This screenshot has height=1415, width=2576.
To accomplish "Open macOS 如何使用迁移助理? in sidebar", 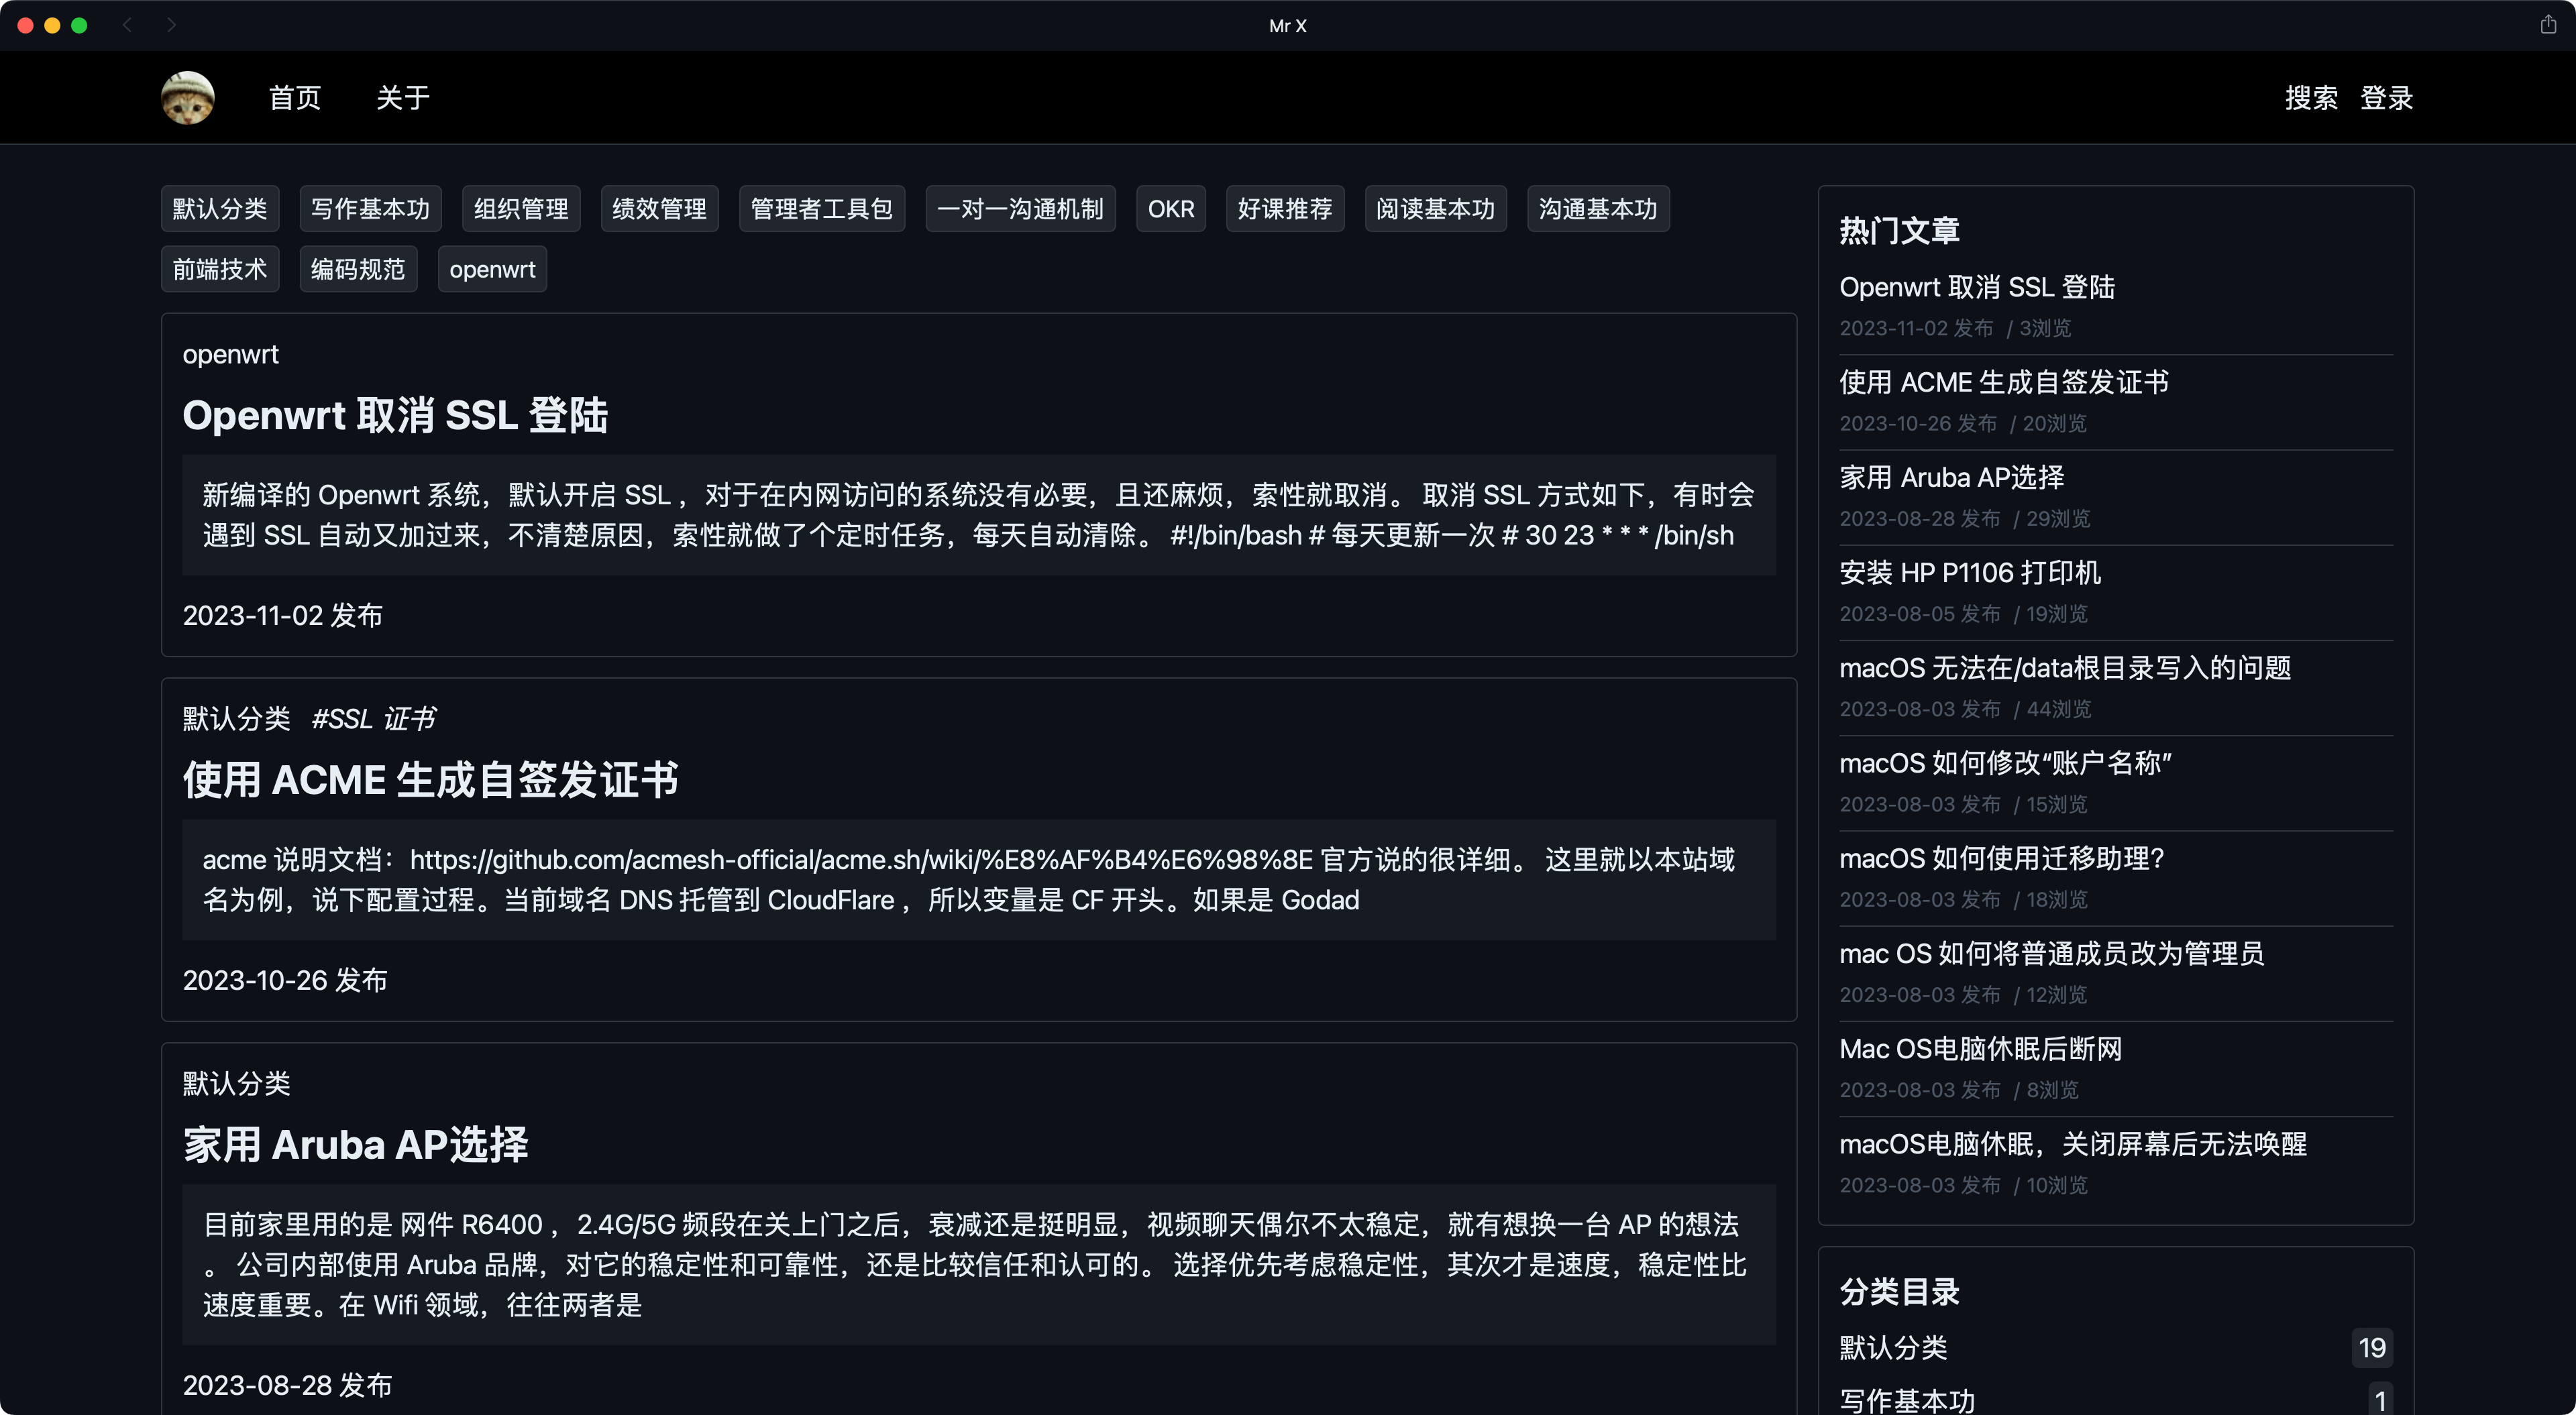I will tap(2001, 859).
